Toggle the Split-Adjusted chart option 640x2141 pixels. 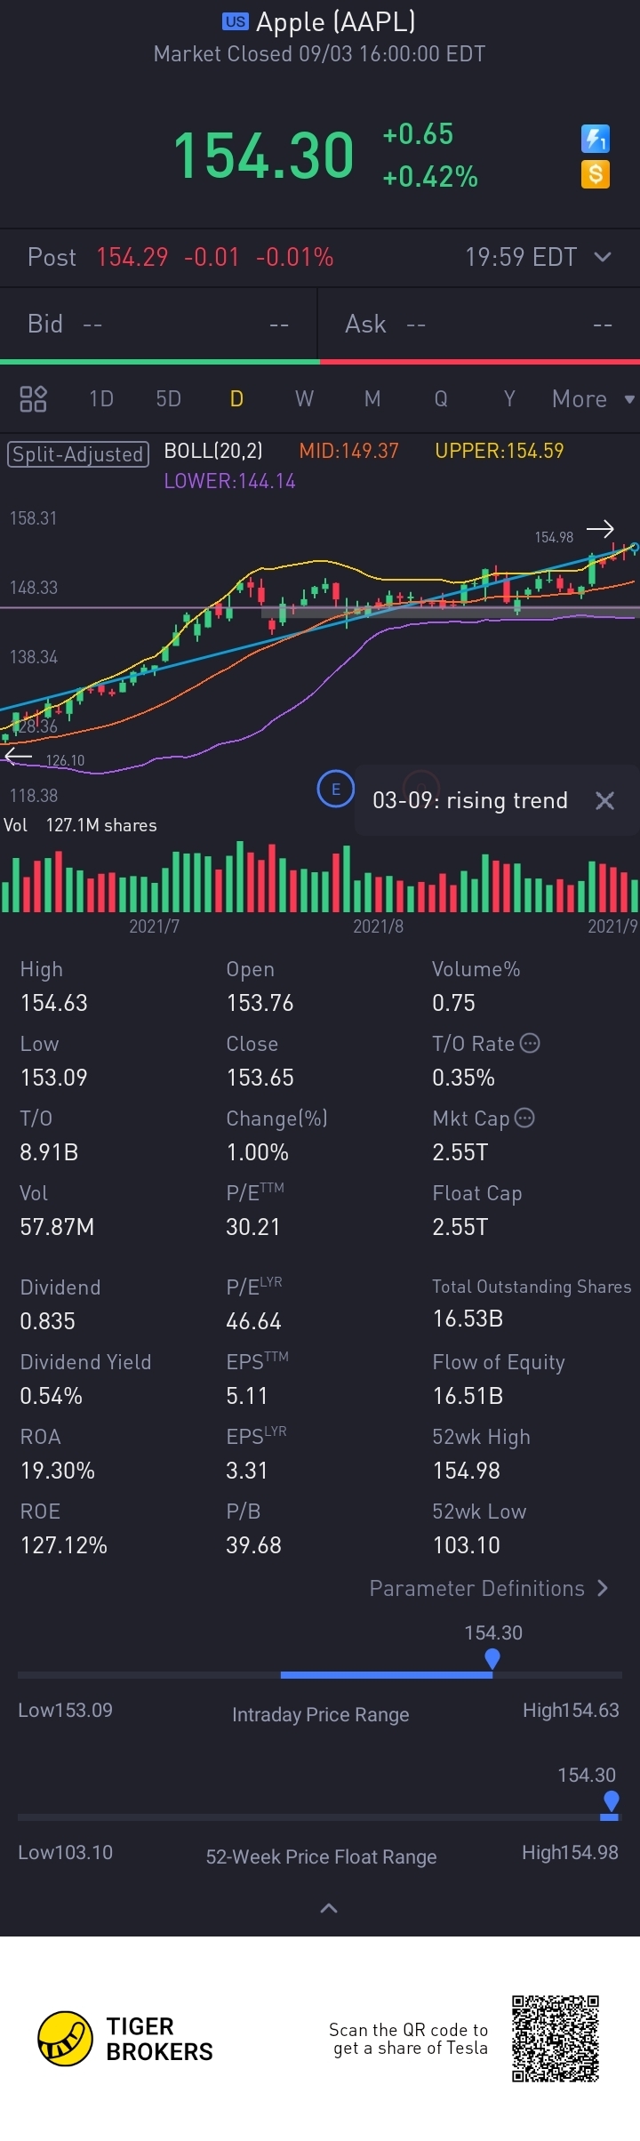[x=77, y=454]
